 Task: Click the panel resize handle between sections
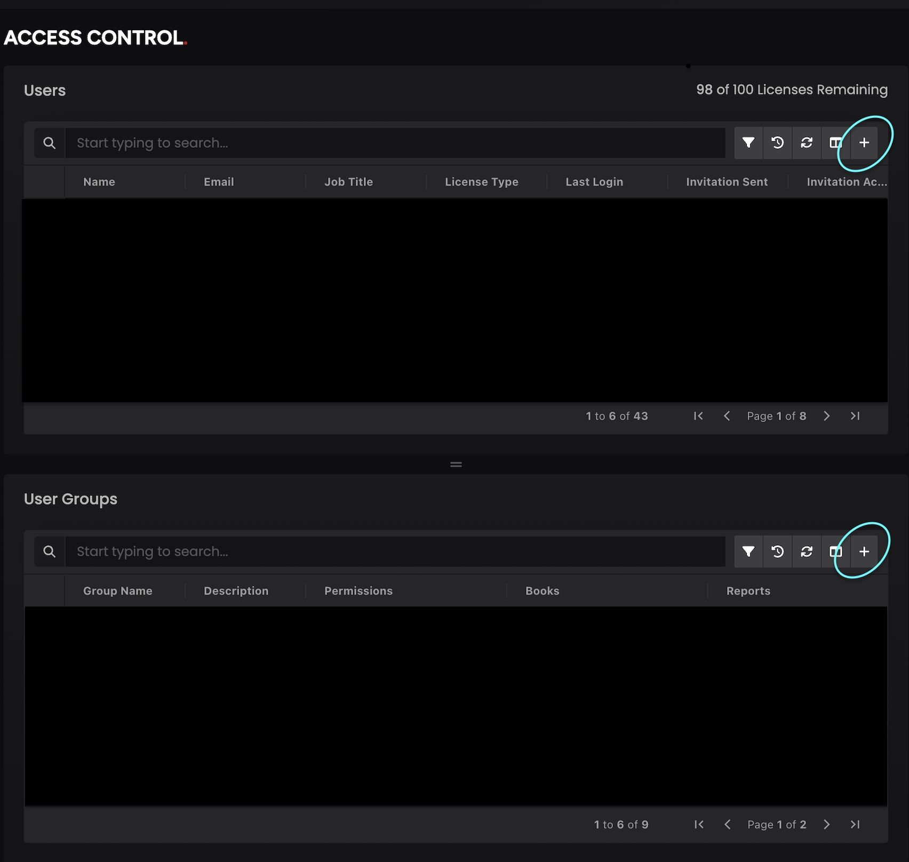pyautogui.click(x=456, y=465)
